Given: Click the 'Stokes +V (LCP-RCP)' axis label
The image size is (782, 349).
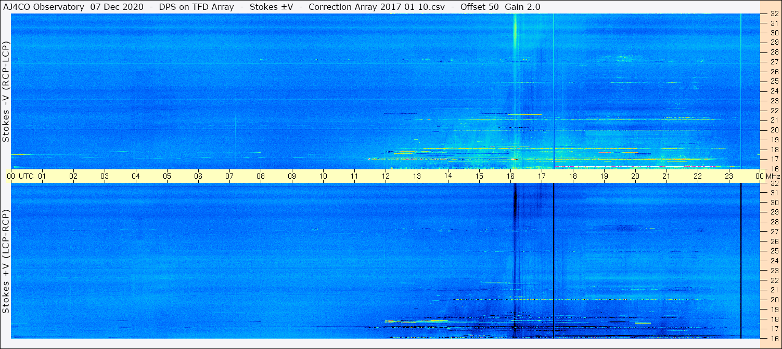Looking at the screenshot, I should [x=6, y=262].
